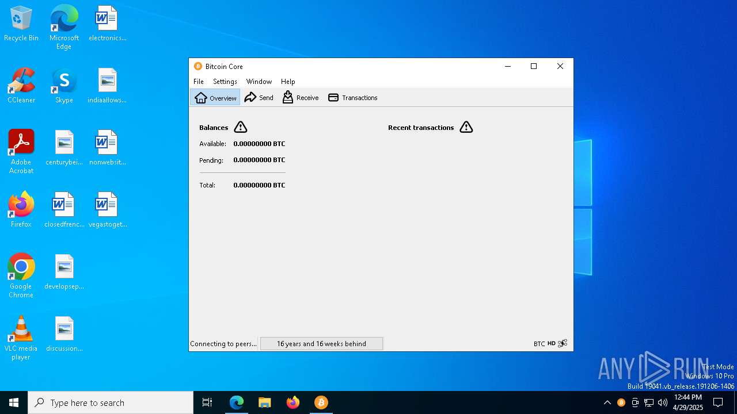737x414 pixels.
Task: Click the BTC unit selector in status bar
Action: pos(539,344)
